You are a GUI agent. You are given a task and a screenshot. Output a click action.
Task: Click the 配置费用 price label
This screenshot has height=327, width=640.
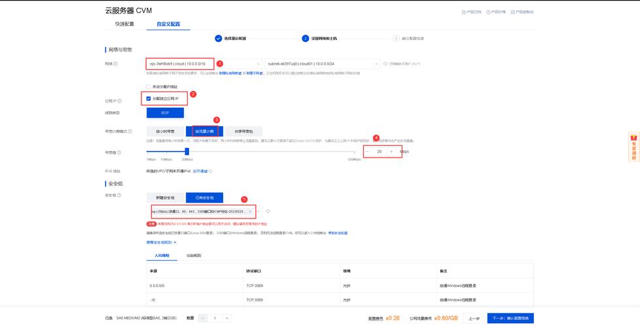pyautogui.click(x=376, y=318)
